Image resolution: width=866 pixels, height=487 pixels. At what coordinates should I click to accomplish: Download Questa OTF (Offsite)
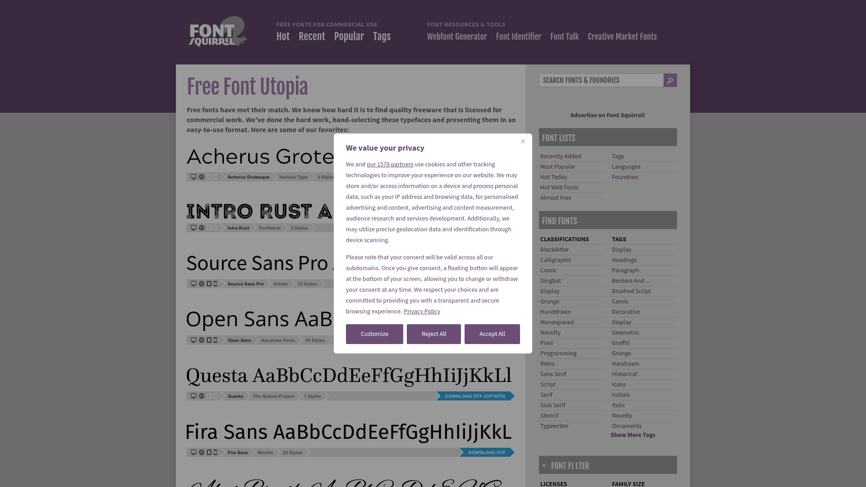click(475, 396)
